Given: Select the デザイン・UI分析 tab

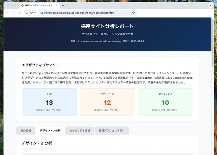Looking at the screenshot, I should point(50,131).
